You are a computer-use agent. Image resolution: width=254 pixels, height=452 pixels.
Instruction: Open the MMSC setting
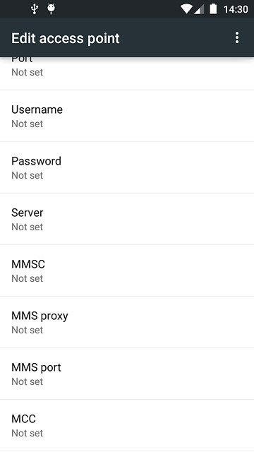pyautogui.click(x=127, y=270)
